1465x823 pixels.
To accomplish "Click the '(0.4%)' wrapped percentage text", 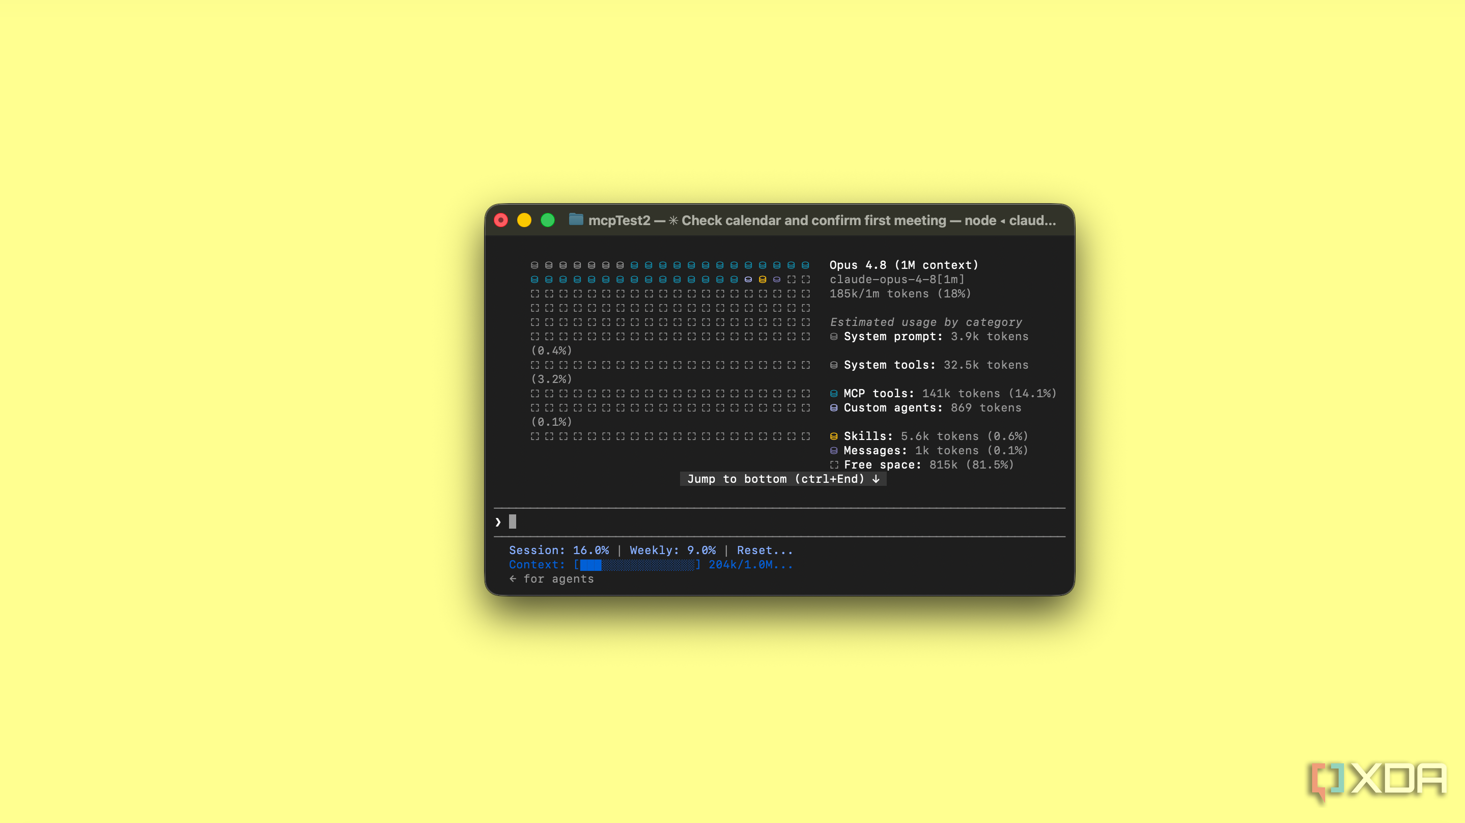I will pos(551,350).
